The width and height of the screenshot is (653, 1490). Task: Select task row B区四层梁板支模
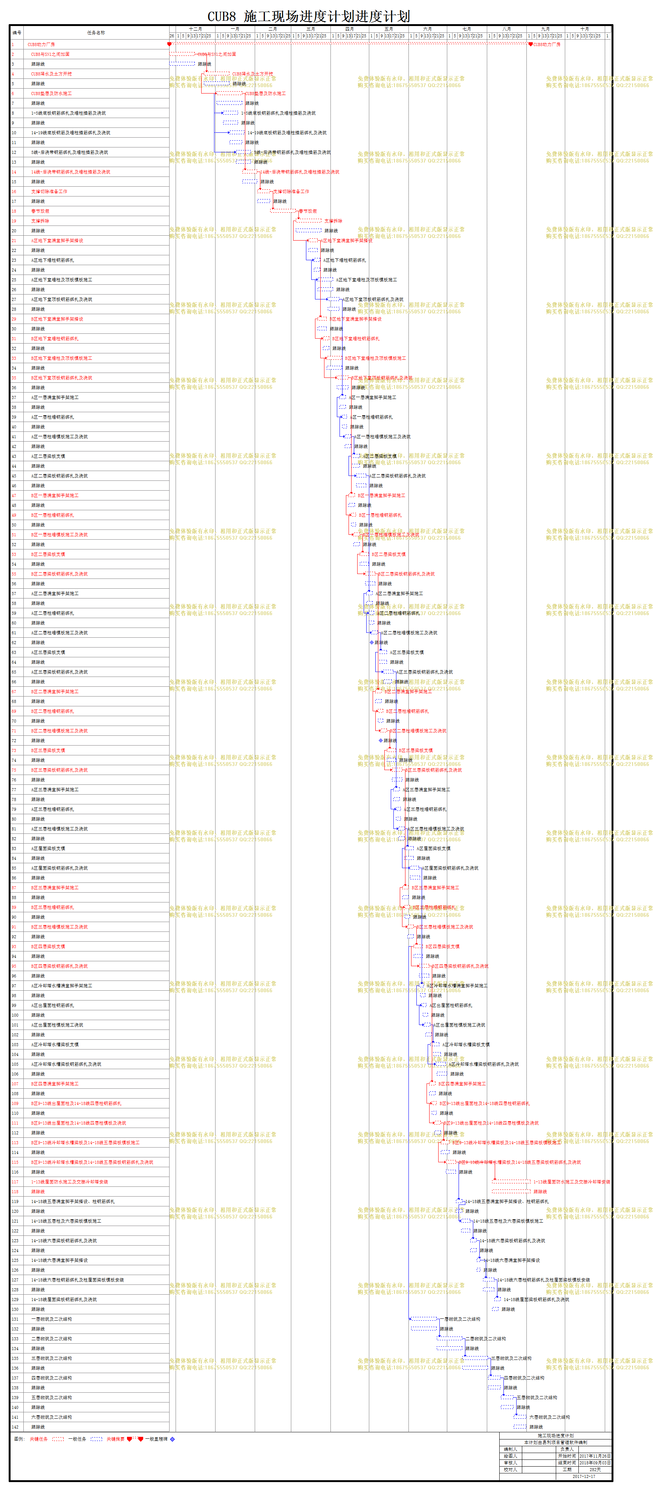click(x=90, y=946)
